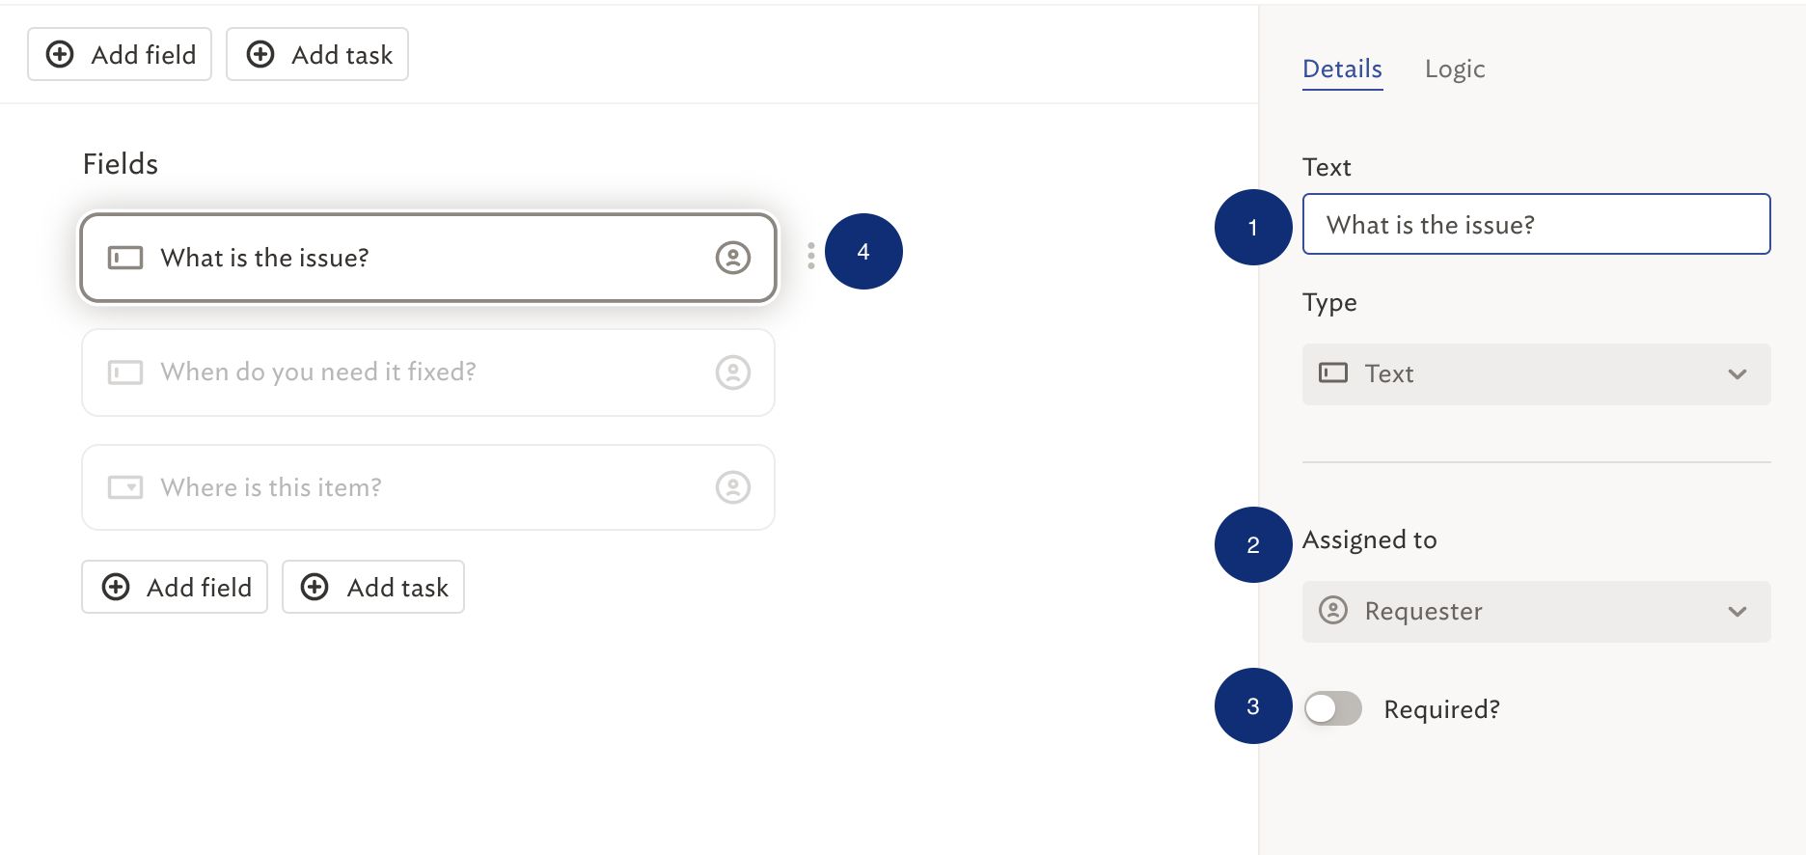The image size is (1806, 855).
Task: Click the numbered marker 4 circle
Action: click(x=863, y=252)
